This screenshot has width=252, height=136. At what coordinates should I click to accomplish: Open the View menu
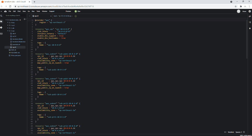[24, 11]
